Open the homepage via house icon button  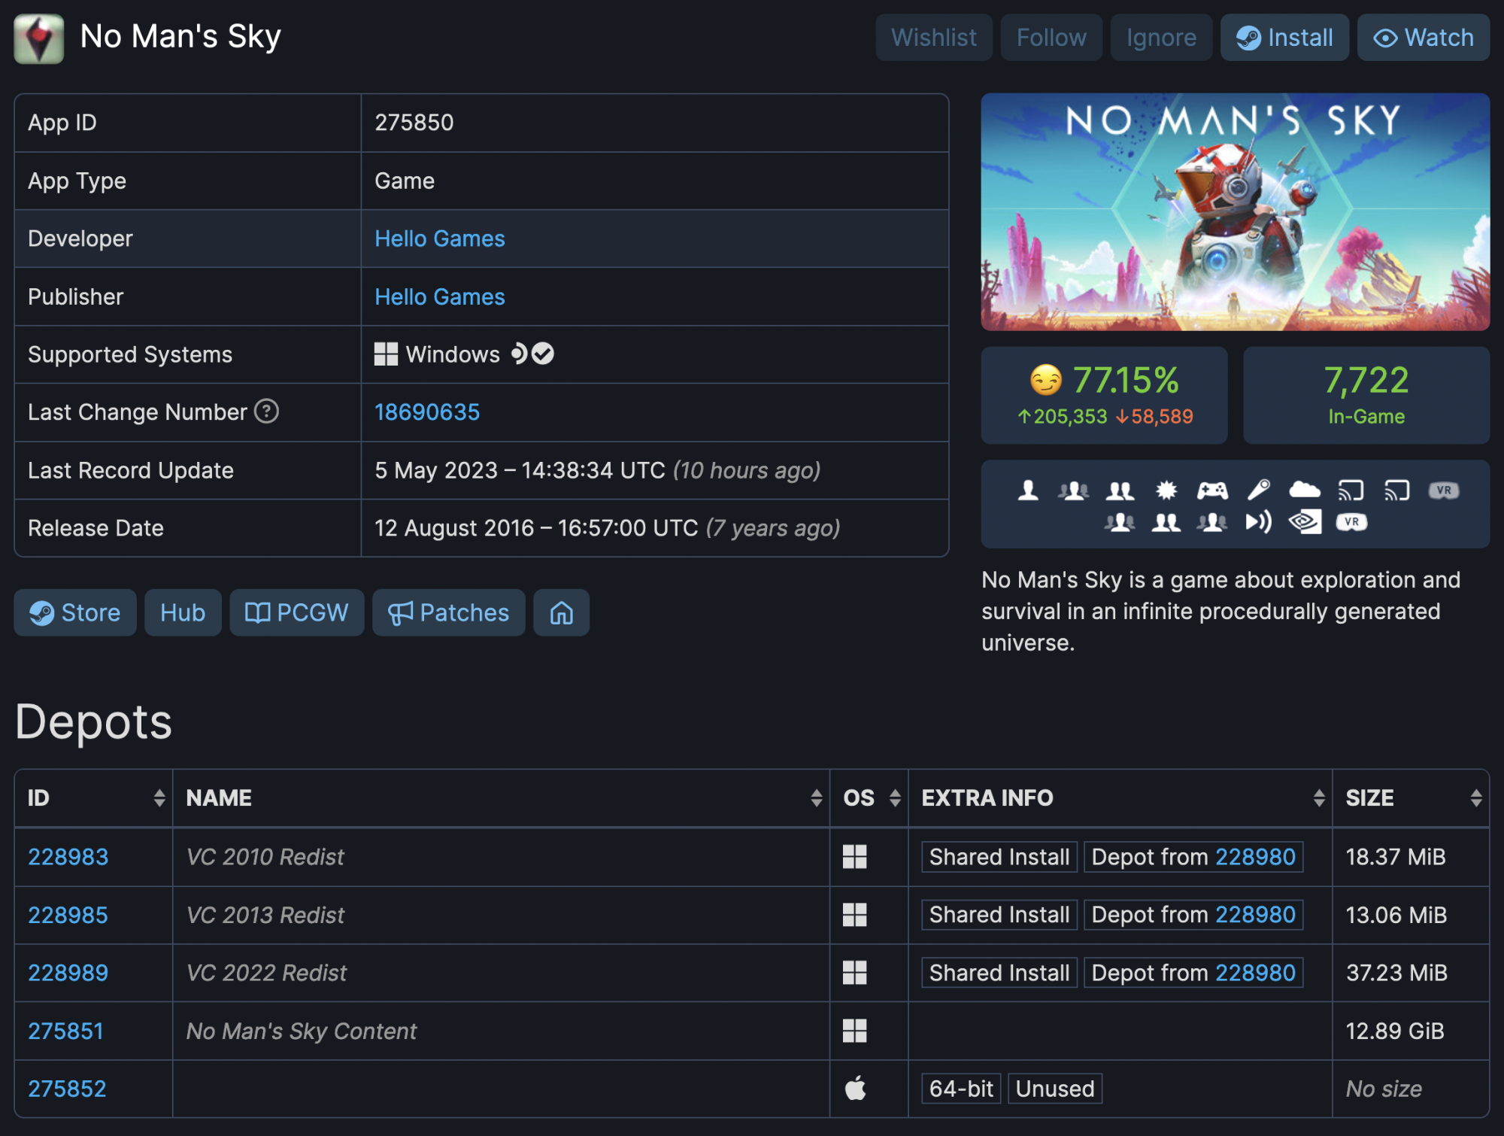point(561,612)
